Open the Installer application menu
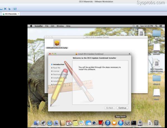The height and width of the screenshot is (128, 167). 39,26
